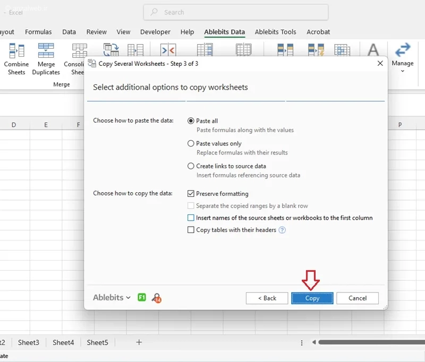Select column E header

[x=46, y=125]
